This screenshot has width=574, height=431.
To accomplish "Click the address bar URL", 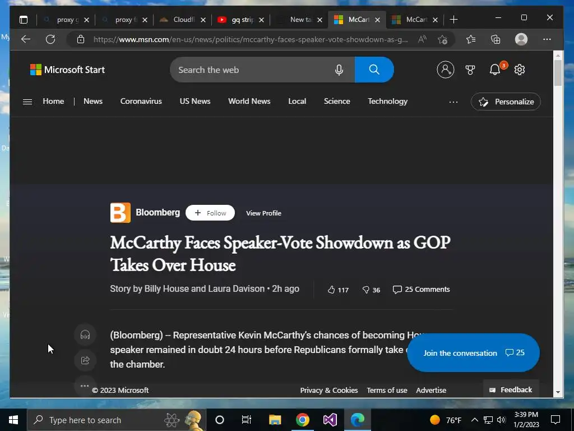I will tap(251, 40).
